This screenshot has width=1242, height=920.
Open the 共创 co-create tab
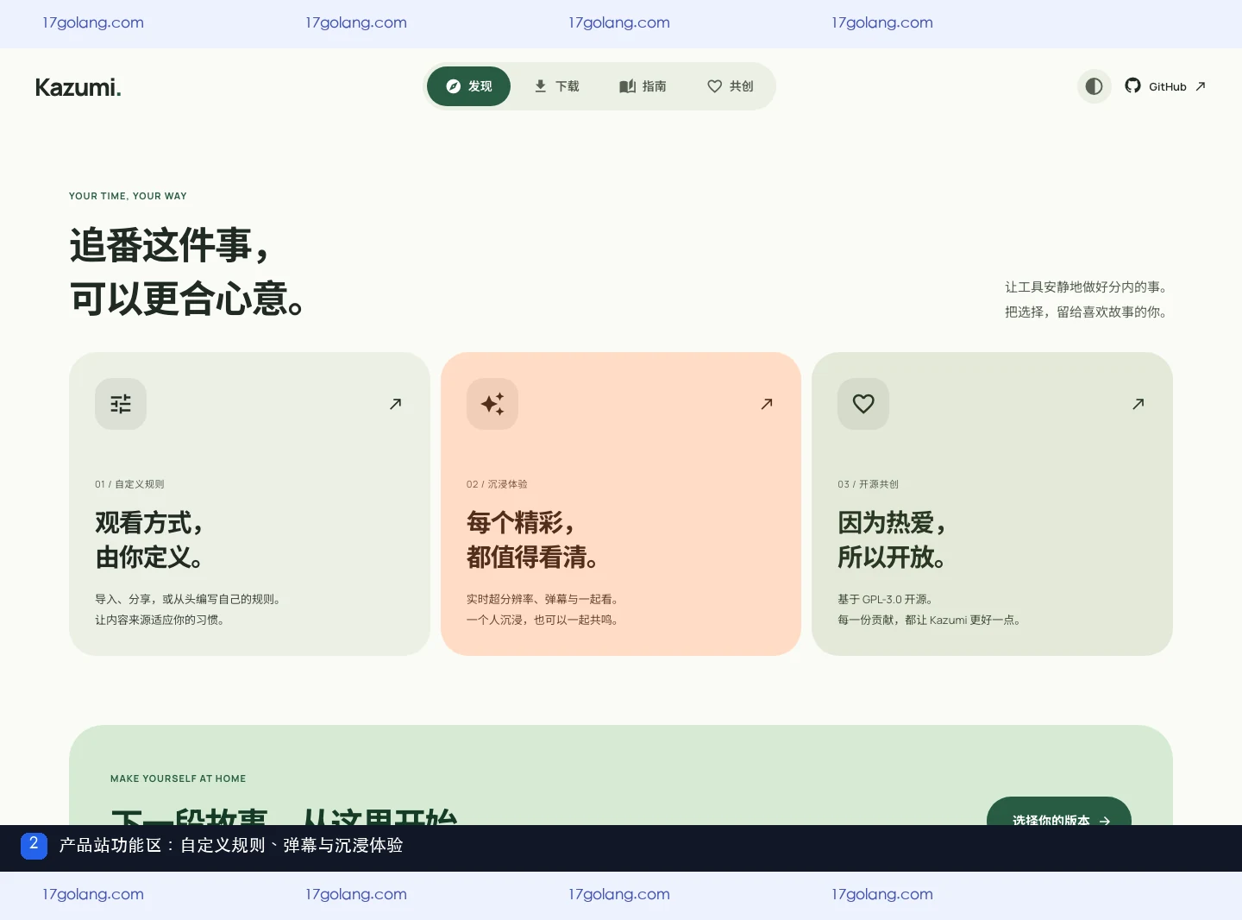point(730,86)
